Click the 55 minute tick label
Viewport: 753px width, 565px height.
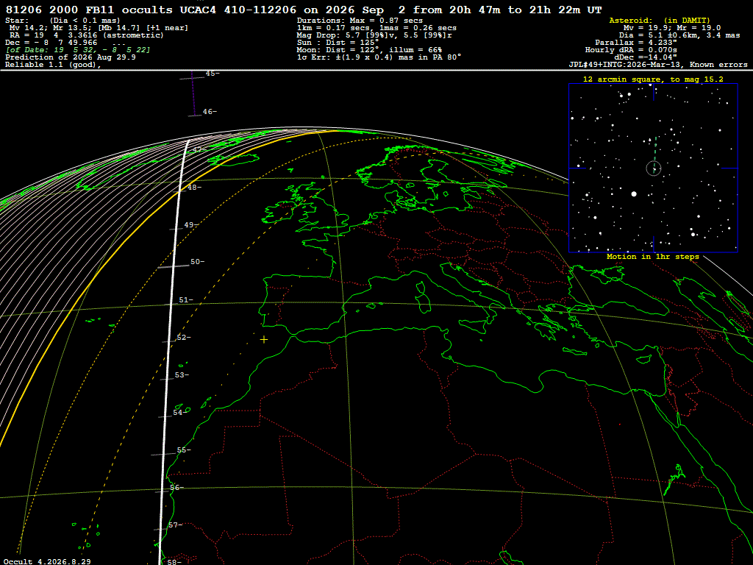pos(183,450)
